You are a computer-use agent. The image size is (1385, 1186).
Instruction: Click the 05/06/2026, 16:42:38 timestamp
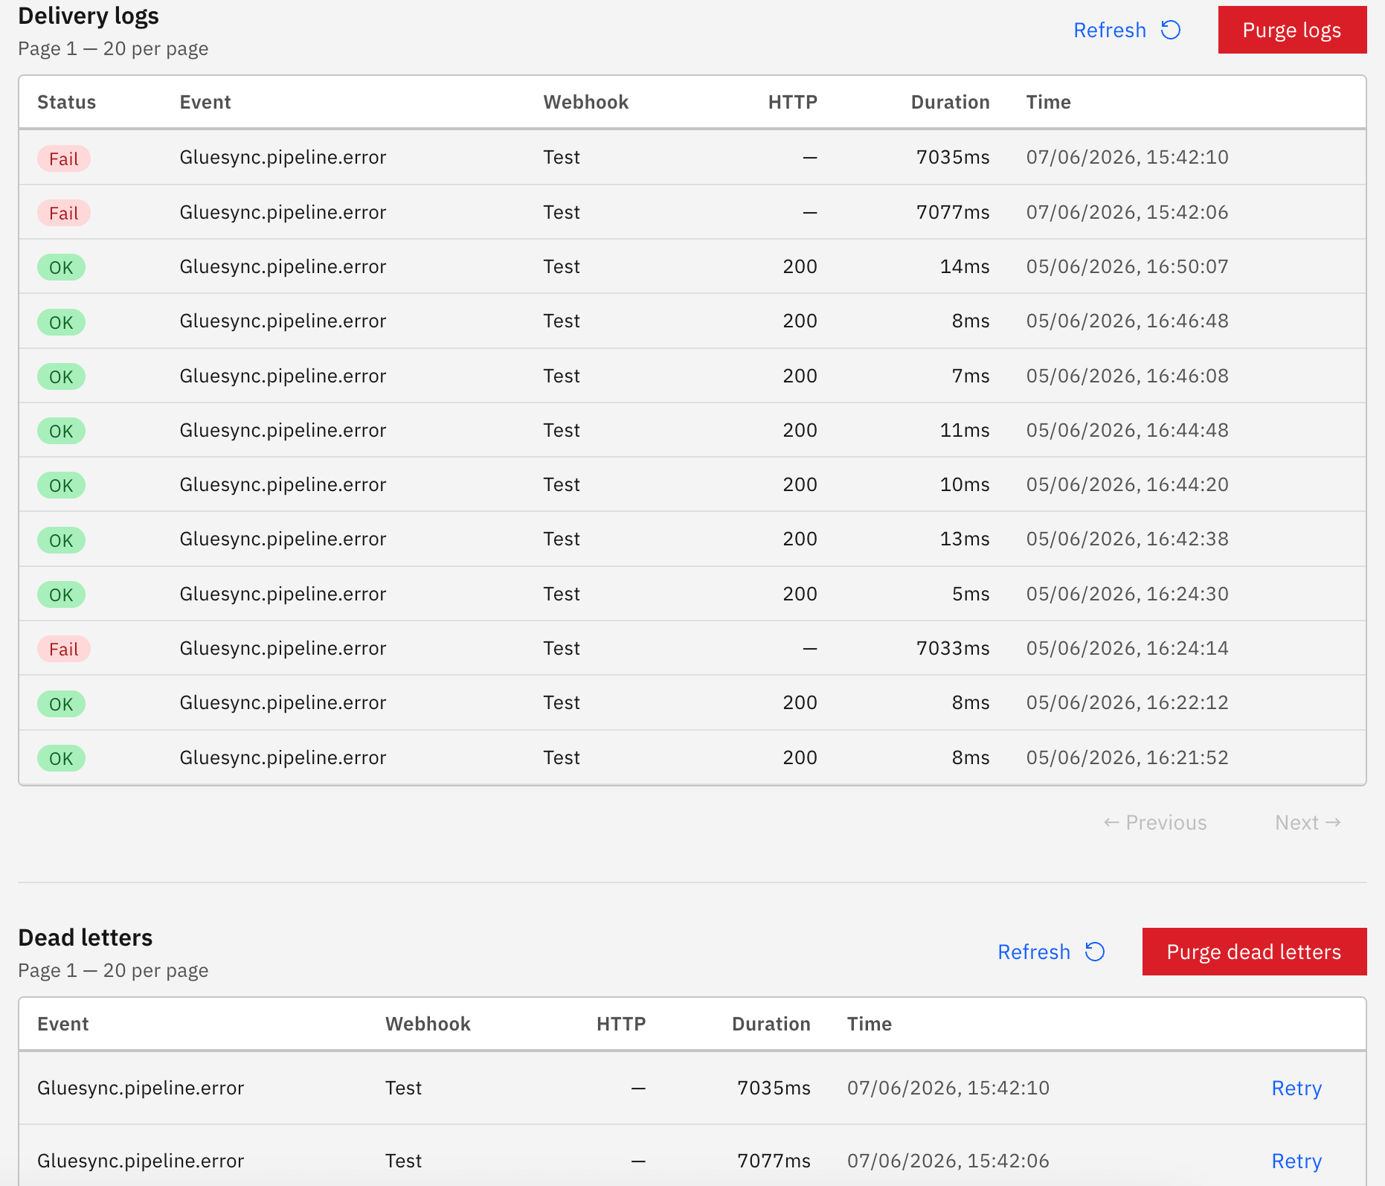click(1128, 539)
